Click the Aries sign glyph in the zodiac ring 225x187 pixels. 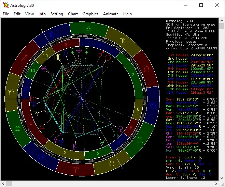point(75,170)
